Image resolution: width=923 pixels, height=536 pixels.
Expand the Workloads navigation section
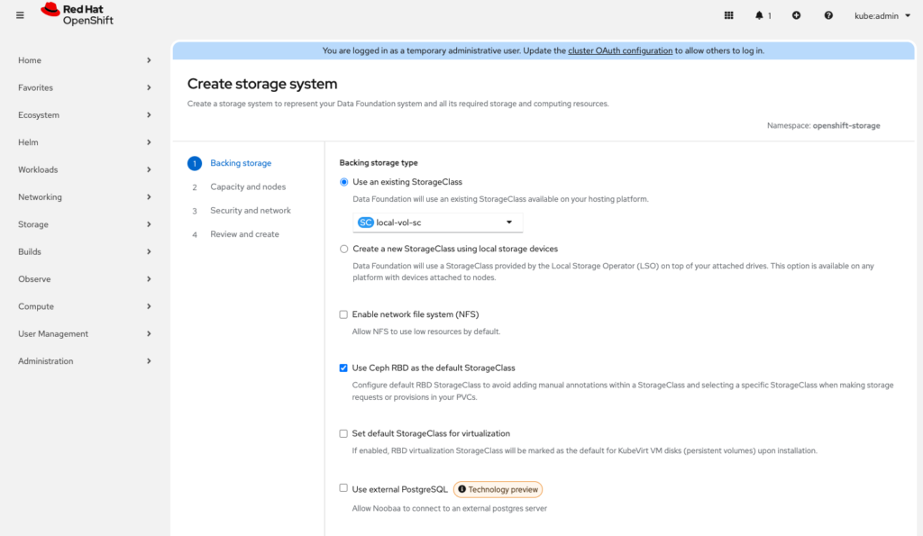point(85,169)
